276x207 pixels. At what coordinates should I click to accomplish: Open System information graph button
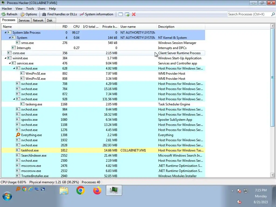96,14
